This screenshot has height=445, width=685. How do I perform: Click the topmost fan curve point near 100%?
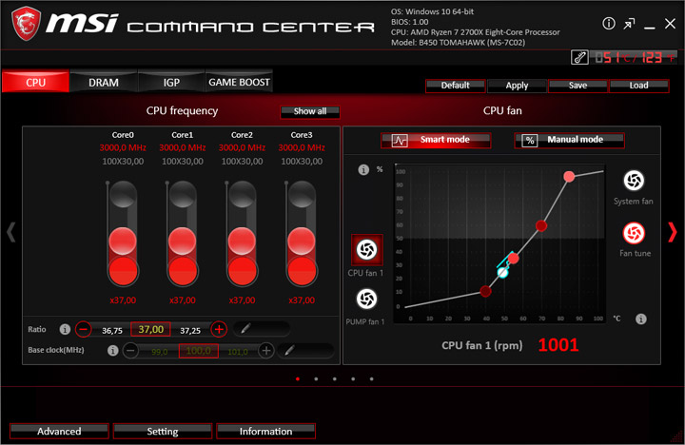[x=569, y=177]
